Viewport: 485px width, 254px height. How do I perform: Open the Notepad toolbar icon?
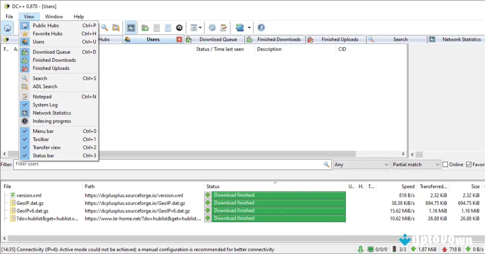224,28
